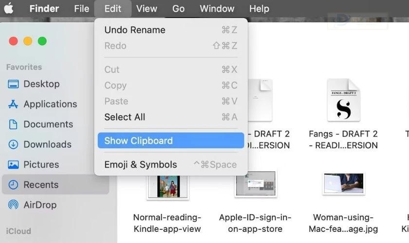This screenshot has height=243, width=409.
Task: Open the Fangs - DRAFT 2 Scrivener file
Action: point(343,101)
